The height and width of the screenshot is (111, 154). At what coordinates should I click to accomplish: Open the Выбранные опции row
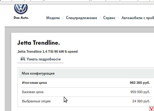point(86,101)
